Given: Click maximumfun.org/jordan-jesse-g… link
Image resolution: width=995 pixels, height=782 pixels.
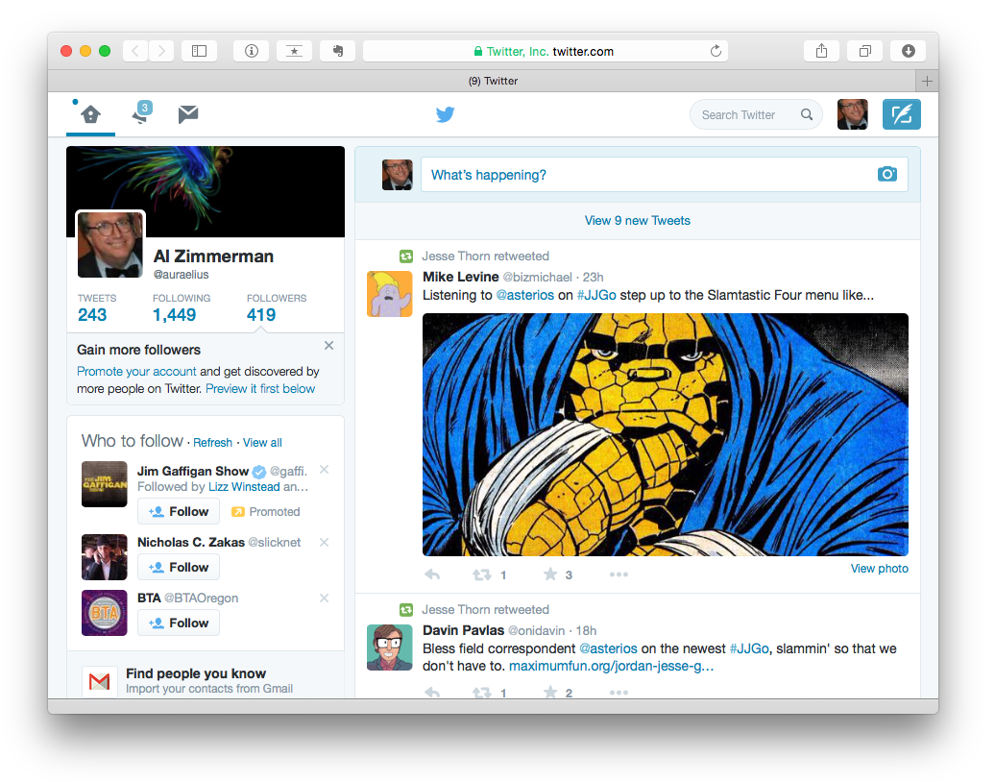Looking at the screenshot, I should (611, 666).
